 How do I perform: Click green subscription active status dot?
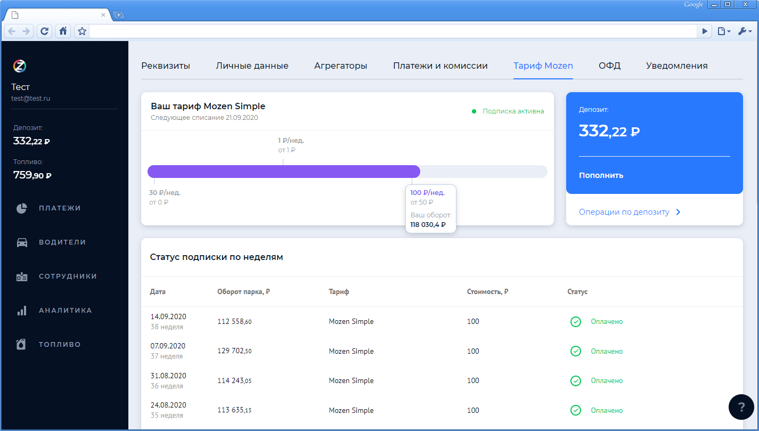click(474, 111)
